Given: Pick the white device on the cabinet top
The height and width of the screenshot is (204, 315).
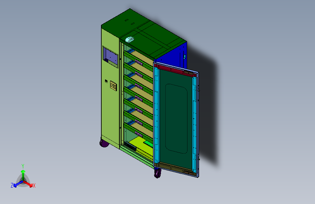Looking at the screenshot, I should [130, 39].
